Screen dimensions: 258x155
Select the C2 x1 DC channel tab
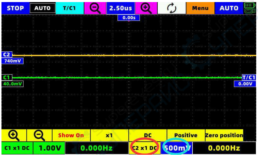coord(144,148)
